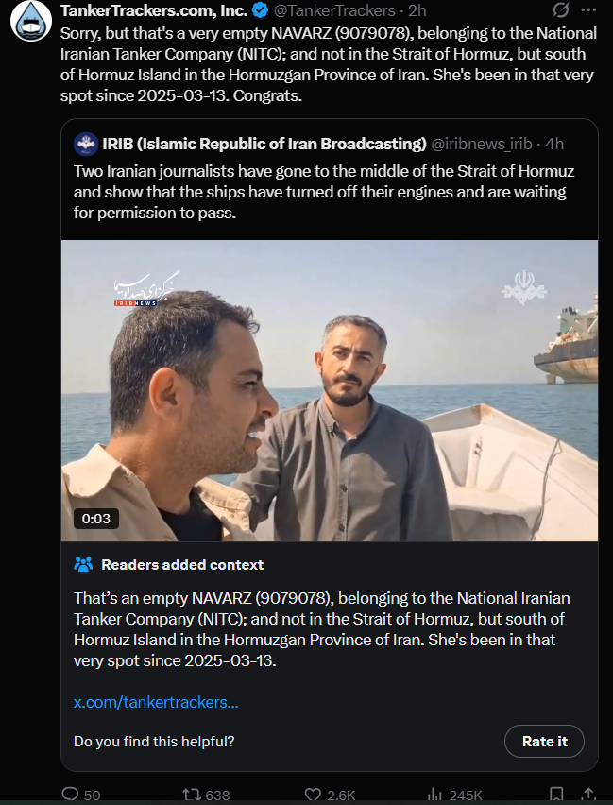Click the blue verified badge
The height and width of the screenshot is (805, 613).
coord(261,9)
